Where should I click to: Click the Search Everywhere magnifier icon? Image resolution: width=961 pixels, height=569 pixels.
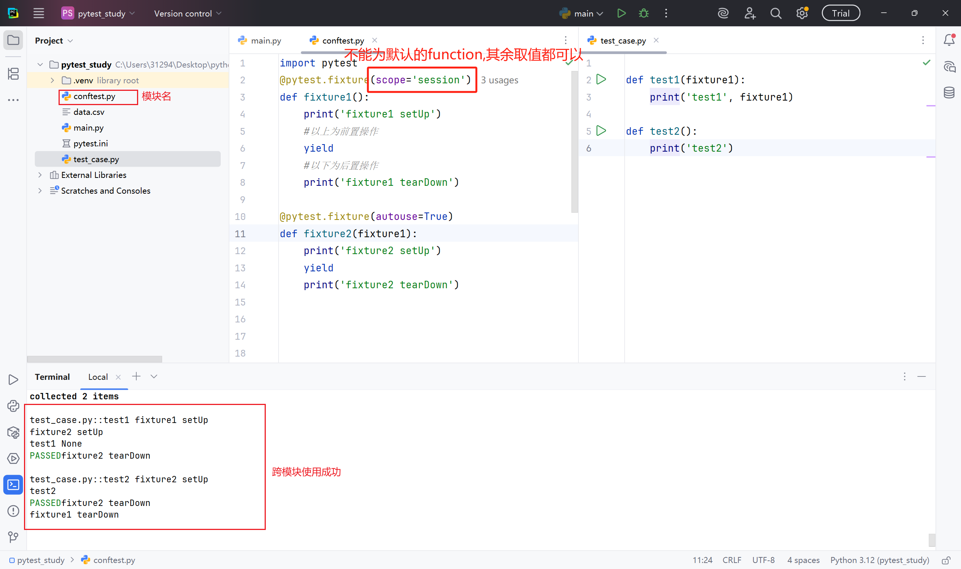tap(776, 14)
